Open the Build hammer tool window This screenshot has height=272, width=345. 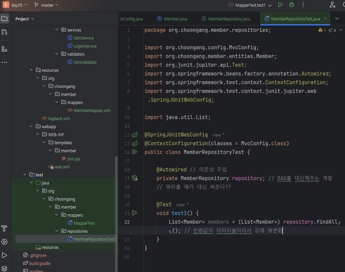coord(4,229)
